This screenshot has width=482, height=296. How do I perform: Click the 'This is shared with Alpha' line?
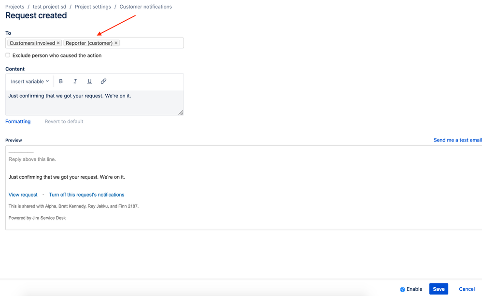click(x=73, y=206)
